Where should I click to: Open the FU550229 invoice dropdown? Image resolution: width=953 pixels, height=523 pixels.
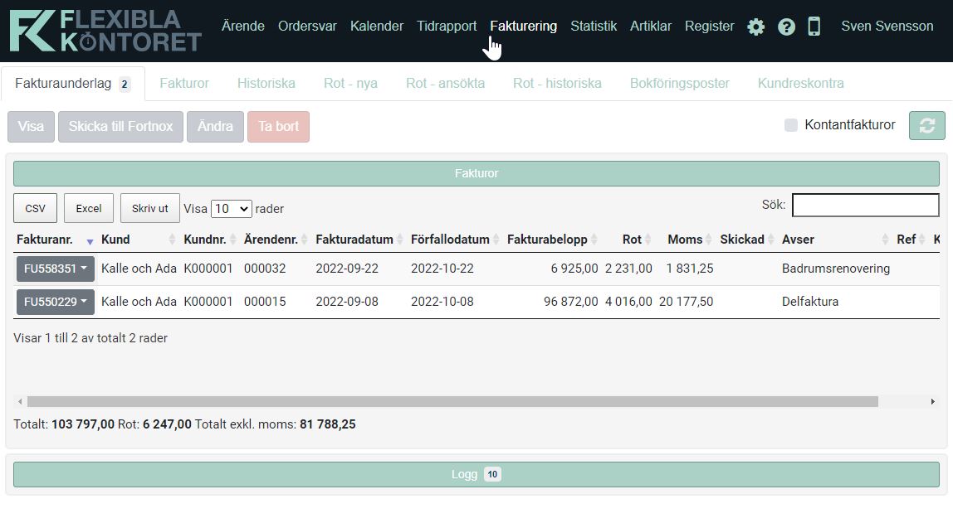[55, 302]
